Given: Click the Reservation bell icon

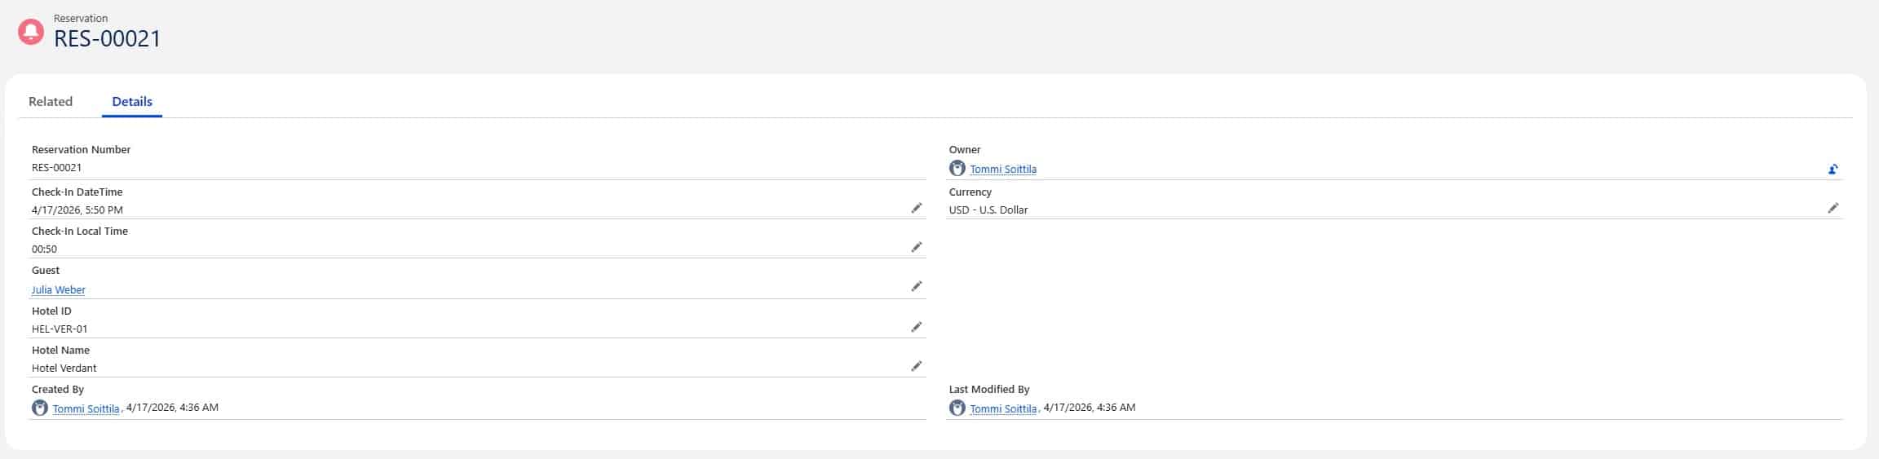Looking at the screenshot, I should (x=31, y=32).
